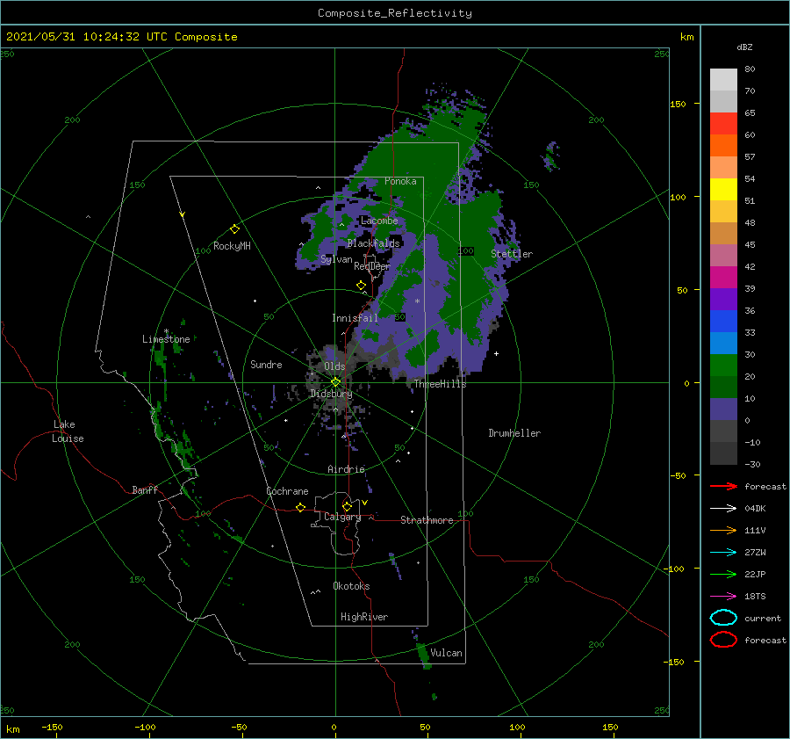Click the yellow diamond marker above Calgary
790x739 pixels.
[x=347, y=506]
